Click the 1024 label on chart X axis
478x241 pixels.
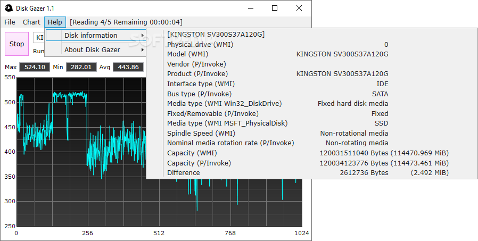point(302,234)
